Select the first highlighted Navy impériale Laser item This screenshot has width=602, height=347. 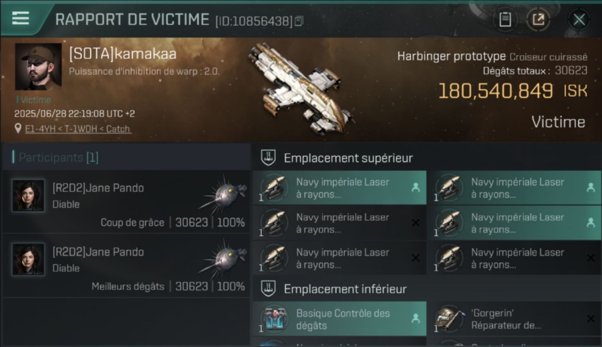(x=339, y=188)
